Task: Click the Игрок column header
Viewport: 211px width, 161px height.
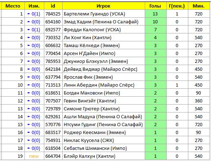Action: [103, 6]
